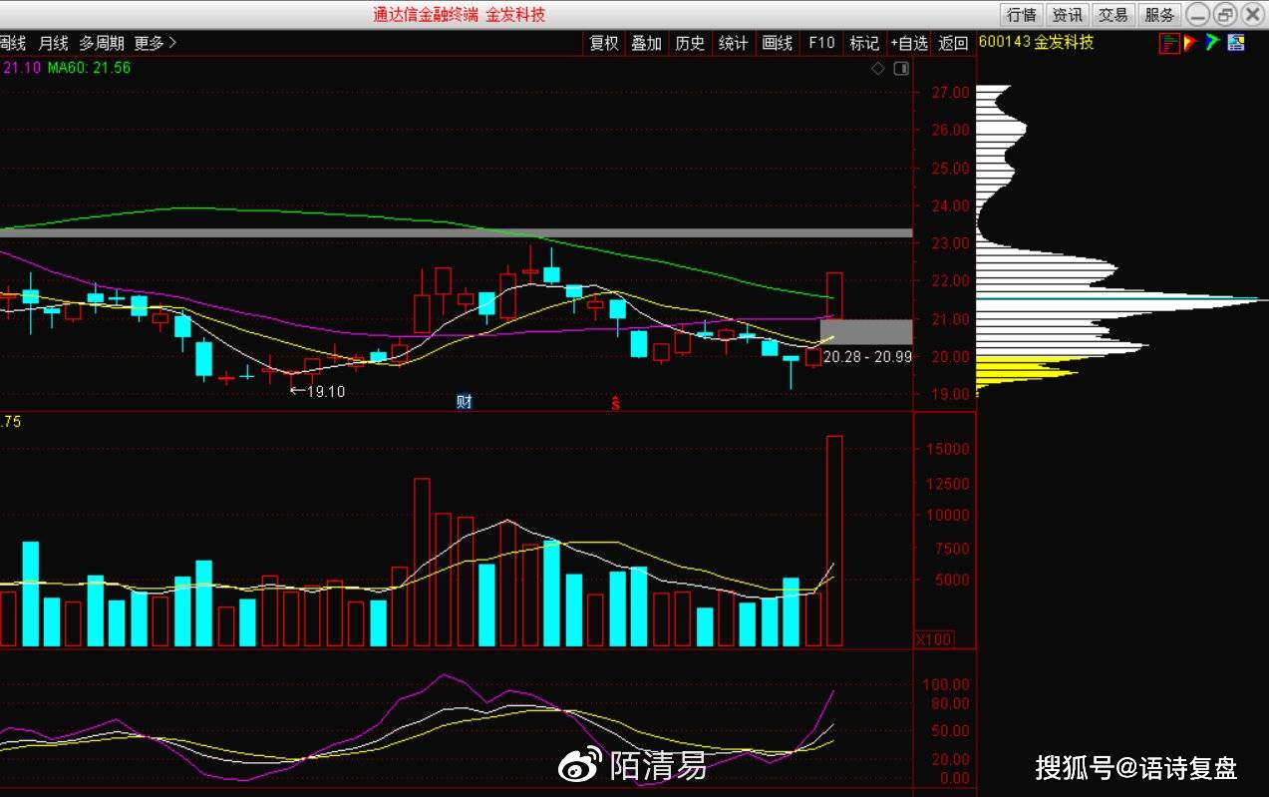
Task: Click the 统计 statistics button
Action: click(734, 43)
